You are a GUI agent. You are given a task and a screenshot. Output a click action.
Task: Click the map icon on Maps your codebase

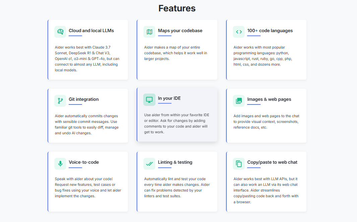point(149,32)
